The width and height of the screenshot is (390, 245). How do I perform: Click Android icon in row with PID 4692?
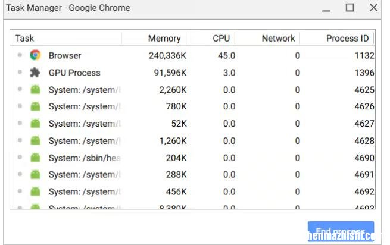[35, 191]
